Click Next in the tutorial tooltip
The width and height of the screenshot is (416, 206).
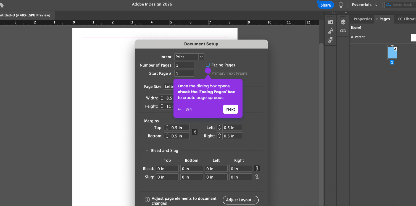click(x=231, y=109)
